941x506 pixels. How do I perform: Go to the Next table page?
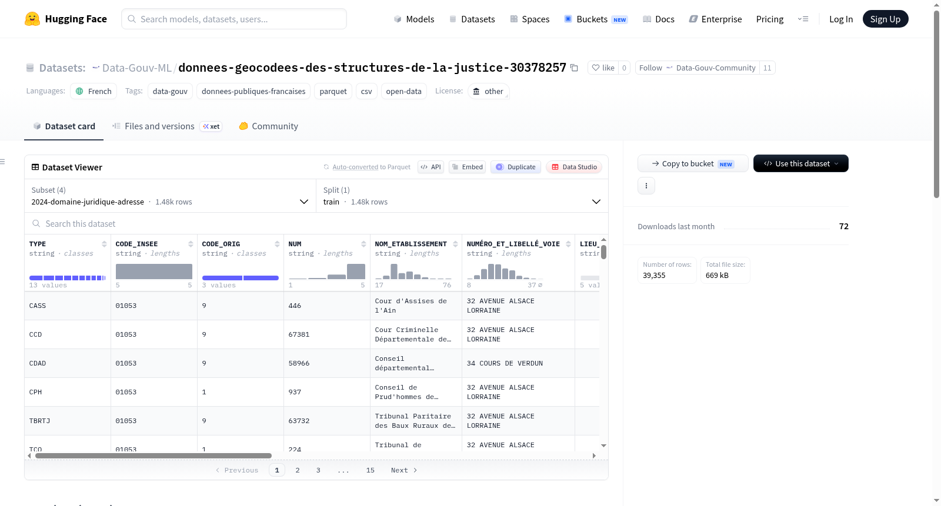pyautogui.click(x=404, y=470)
